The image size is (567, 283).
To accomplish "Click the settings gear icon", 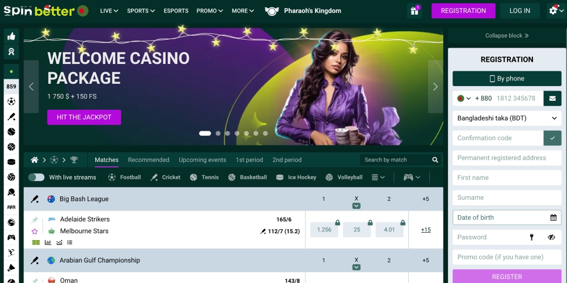I will 553,11.
